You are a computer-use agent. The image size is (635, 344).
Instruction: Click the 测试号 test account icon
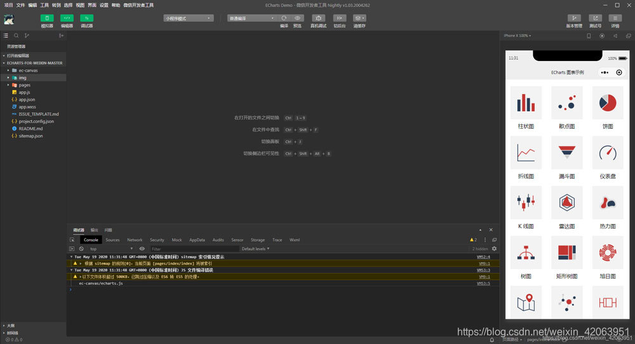596,18
